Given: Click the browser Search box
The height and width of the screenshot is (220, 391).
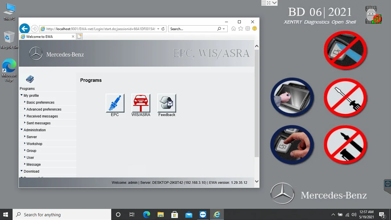Looking at the screenshot, I should pos(193,29).
